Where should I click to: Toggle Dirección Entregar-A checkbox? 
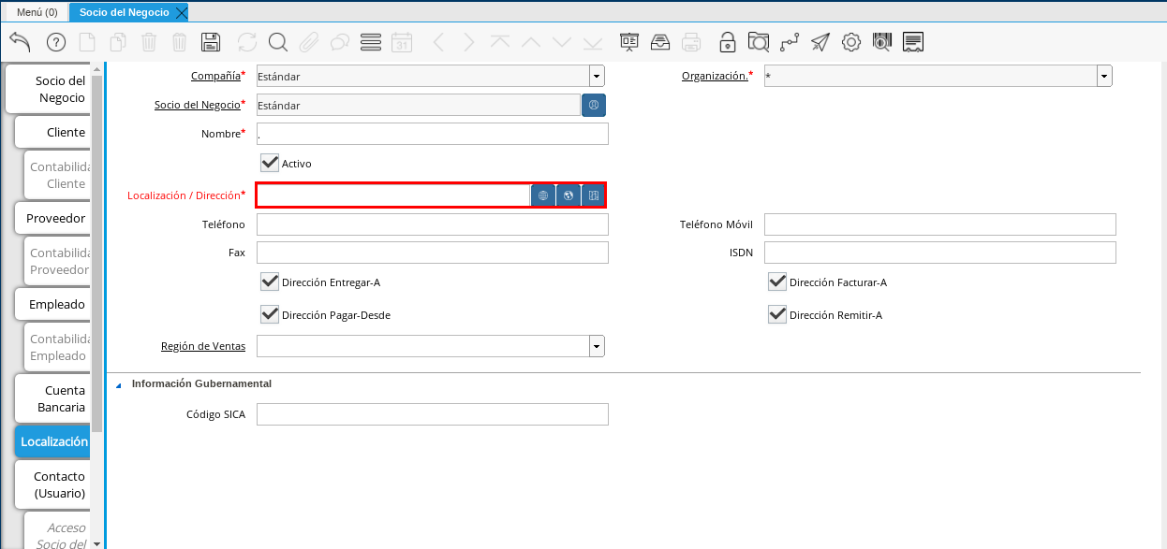click(x=270, y=282)
